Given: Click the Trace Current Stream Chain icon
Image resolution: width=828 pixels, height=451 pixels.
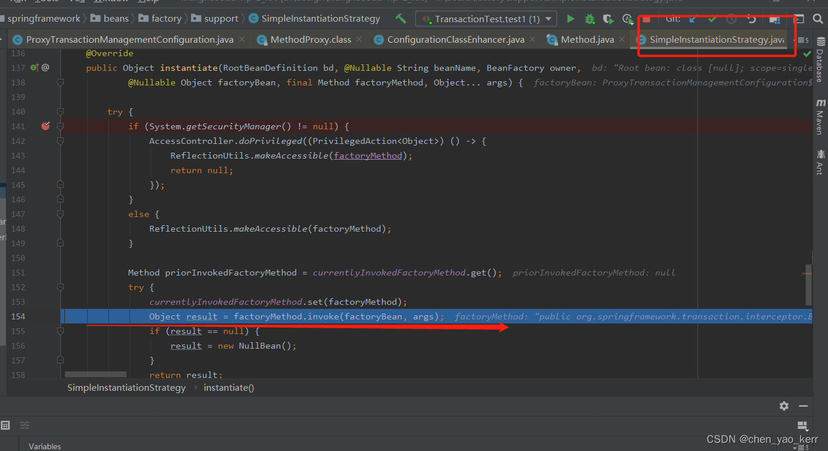Looking at the screenshot, I should point(25,425).
